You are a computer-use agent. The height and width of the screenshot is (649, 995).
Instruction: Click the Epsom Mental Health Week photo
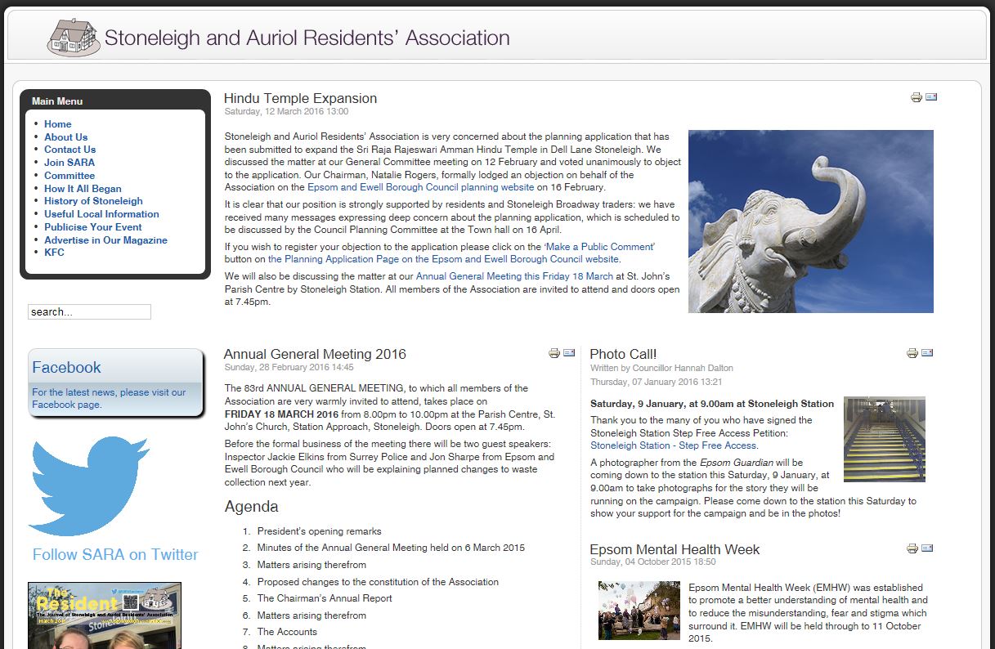pos(639,610)
